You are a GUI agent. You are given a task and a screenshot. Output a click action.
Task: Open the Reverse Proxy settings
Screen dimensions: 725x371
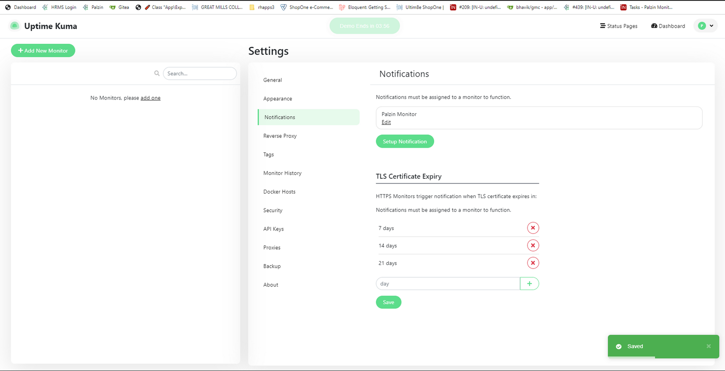(x=308, y=136)
